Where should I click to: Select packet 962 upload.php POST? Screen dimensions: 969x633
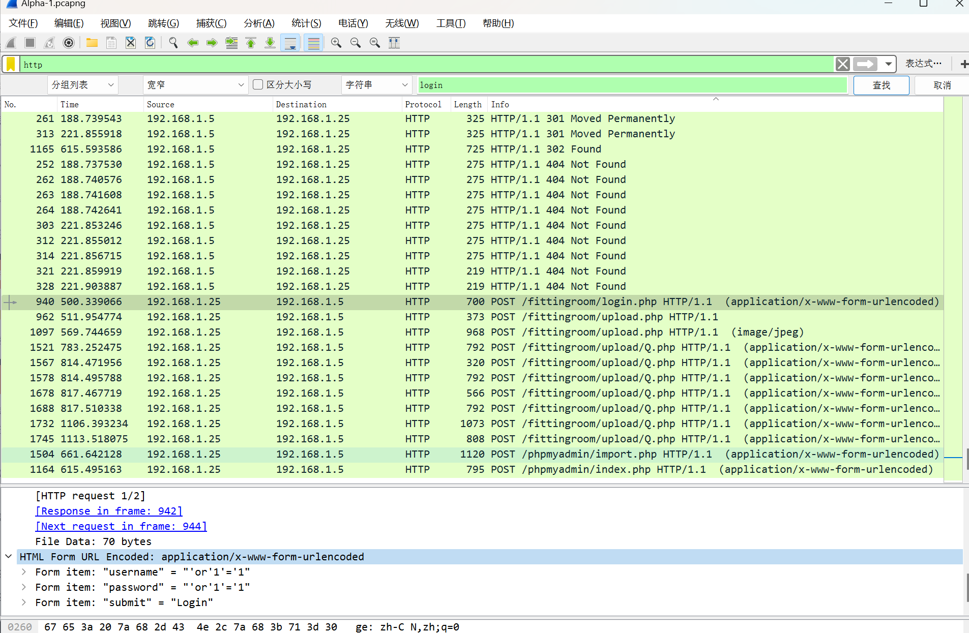click(472, 317)
